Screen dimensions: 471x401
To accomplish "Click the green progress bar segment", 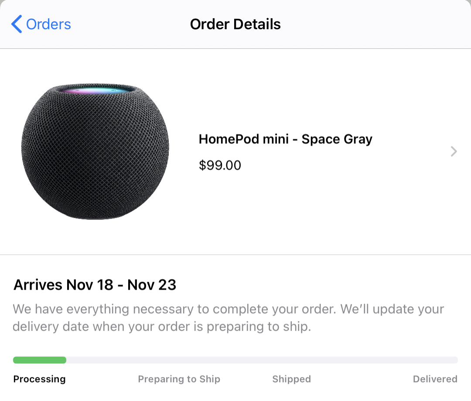I will tap(40, 360).
